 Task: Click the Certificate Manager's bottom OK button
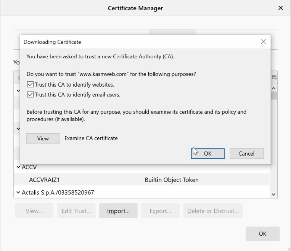tap(262, 233)
